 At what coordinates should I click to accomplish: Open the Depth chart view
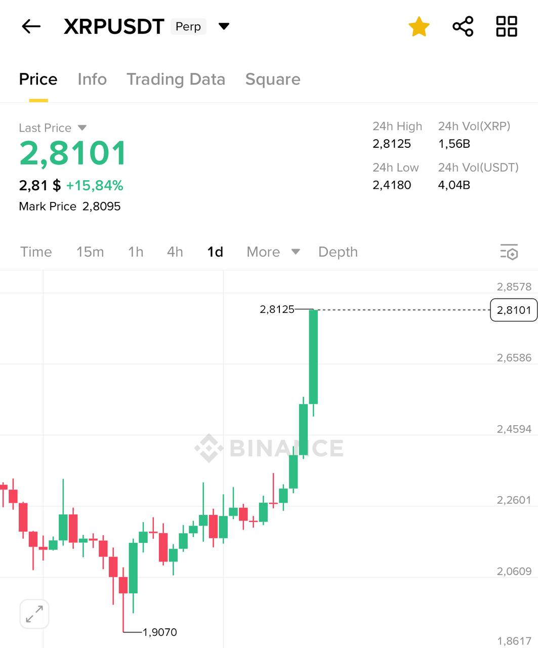point(338,252)
